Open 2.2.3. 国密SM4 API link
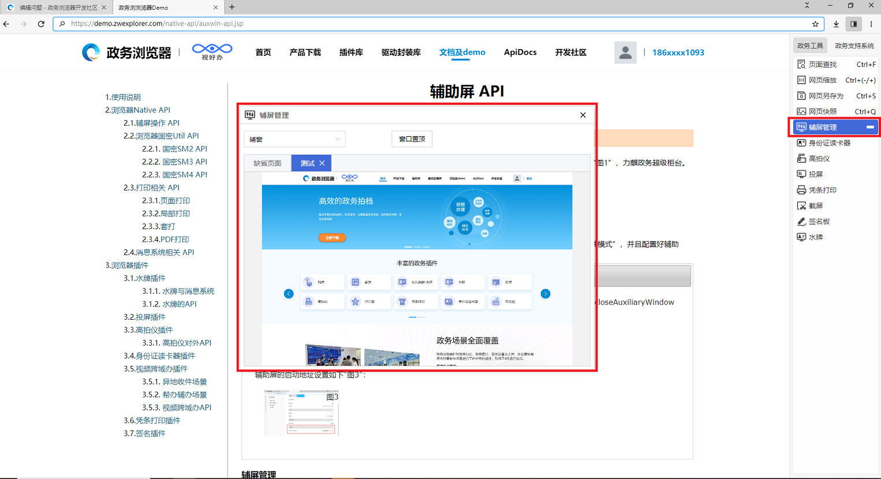The width and height of the screenshot is (881, 479). coord(174,174)
